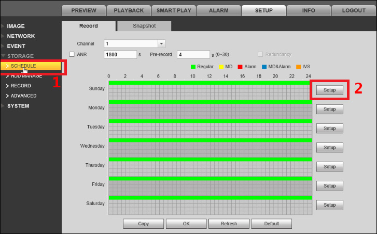377x234 pixels.
Task: Open the PREVIEW tab
Action: pyautogui.click(x=83, y=10)
